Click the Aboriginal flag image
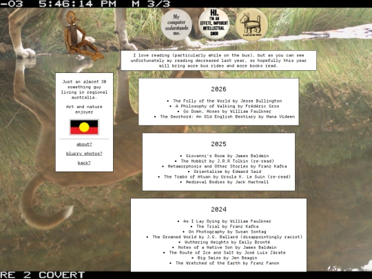Screen dimensions: 372x279 point(84,127)
